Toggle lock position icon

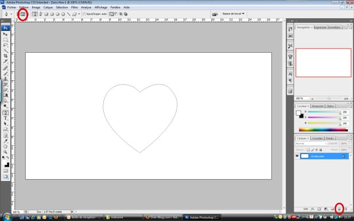click(317, 150)
